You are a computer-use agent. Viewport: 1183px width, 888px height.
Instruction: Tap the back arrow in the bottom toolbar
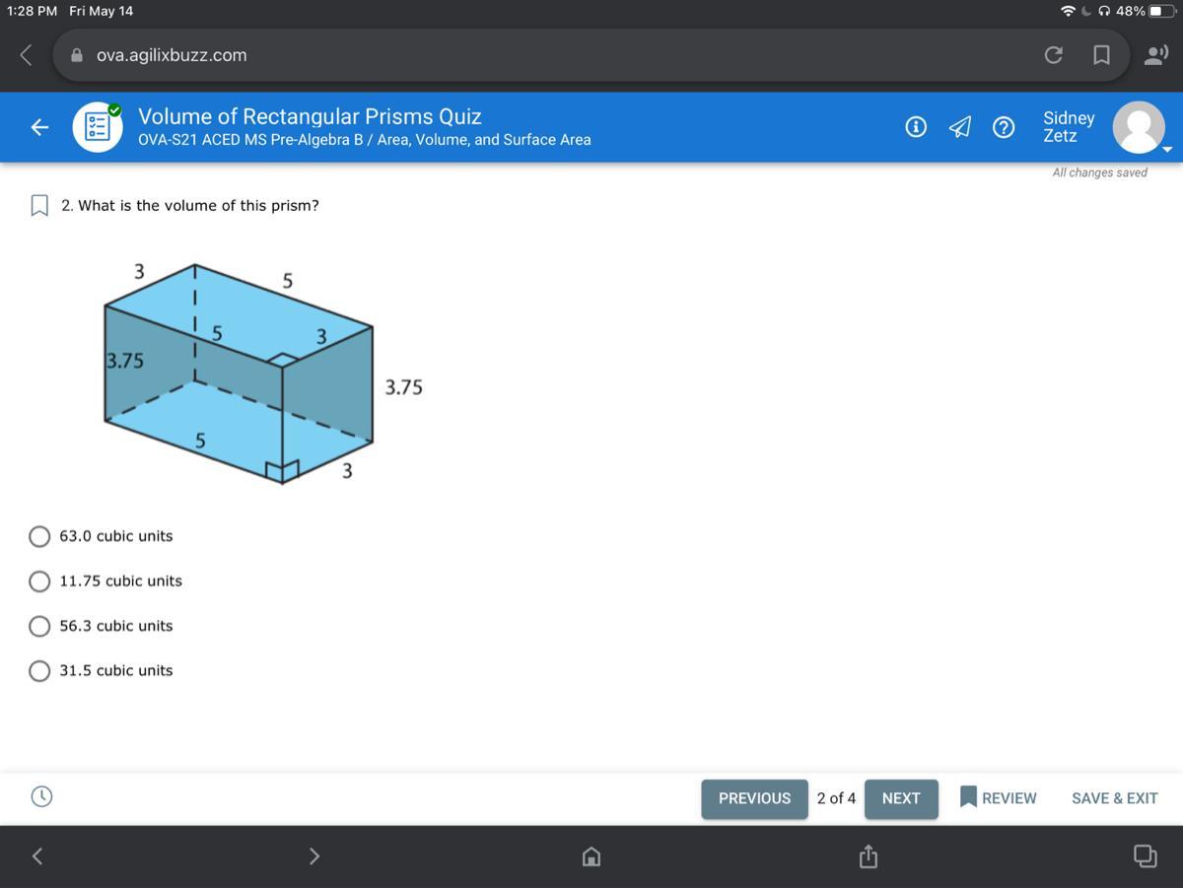[x=37, y=856]
